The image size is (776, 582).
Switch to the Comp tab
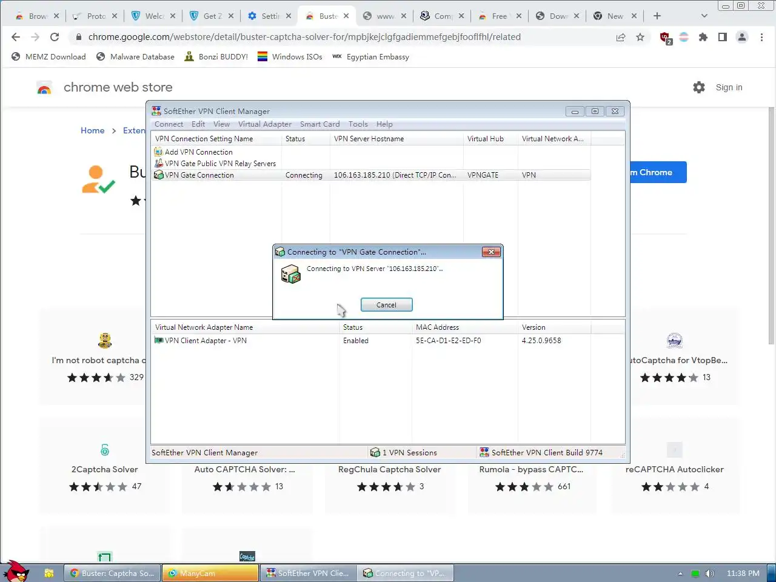tap(443, 16)
